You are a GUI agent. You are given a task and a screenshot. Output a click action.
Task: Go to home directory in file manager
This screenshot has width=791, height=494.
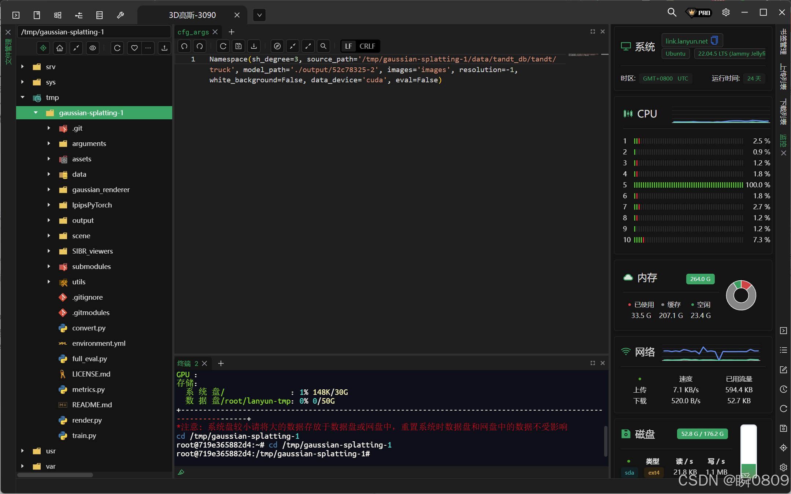tap(60, 48)
